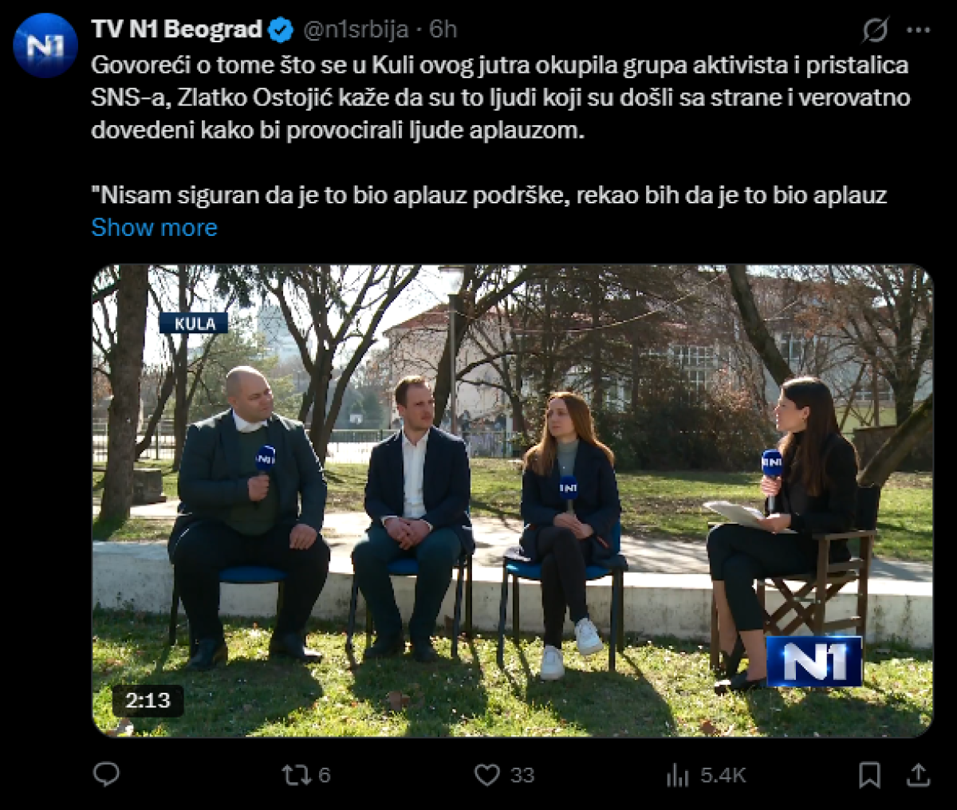Click the 2:13 video duration badge
This screenshot has height=810, width=957.
point(148,701)
